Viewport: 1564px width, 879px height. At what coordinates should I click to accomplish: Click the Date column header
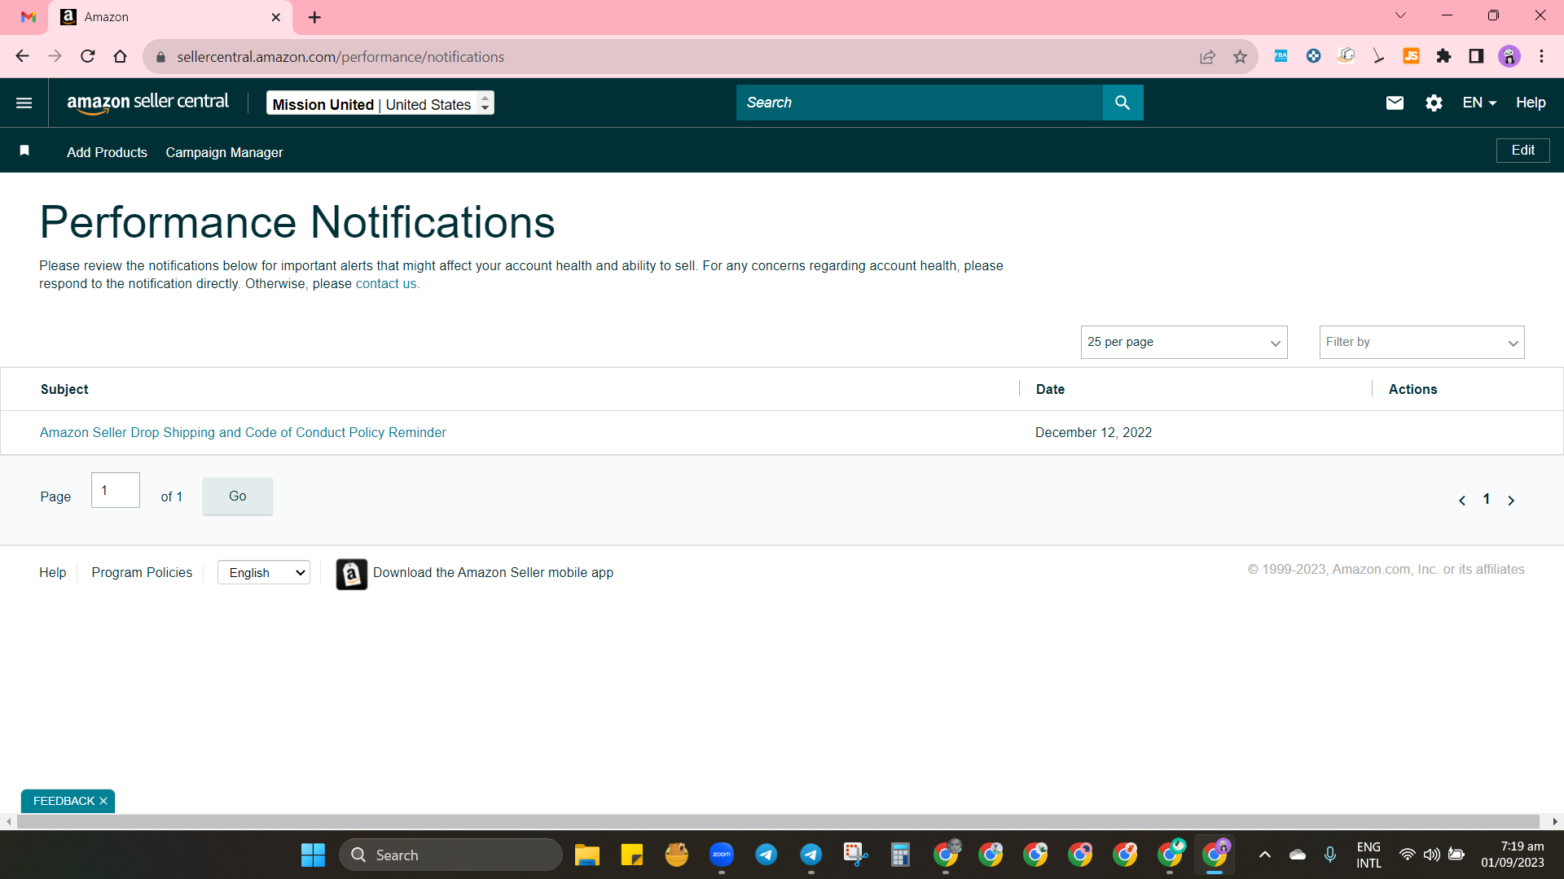click(1050, 389)
